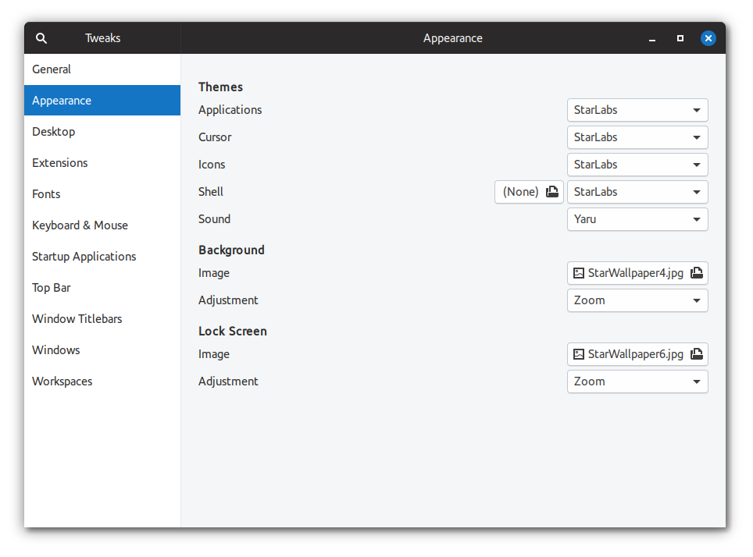Click the Shell label under Themes
The width and height of the screenshot is (753, 557).
click(211, 192)
